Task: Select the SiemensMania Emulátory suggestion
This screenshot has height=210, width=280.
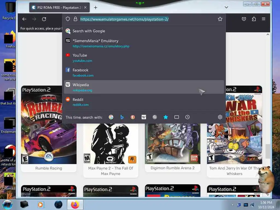Action: click(x=144, y=43)
